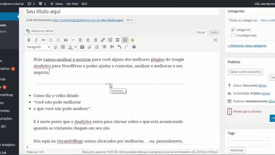Image resolution: width=275 pixels, height=155 pixels.
Task: Apply blockquote formatting
Action: [x=66, y=40]
